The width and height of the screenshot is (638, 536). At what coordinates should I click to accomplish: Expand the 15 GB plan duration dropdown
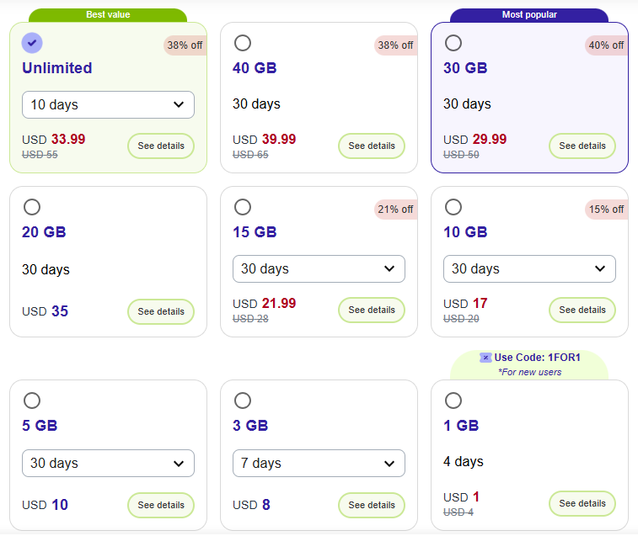pyautogui.click(x=319, y=269)
